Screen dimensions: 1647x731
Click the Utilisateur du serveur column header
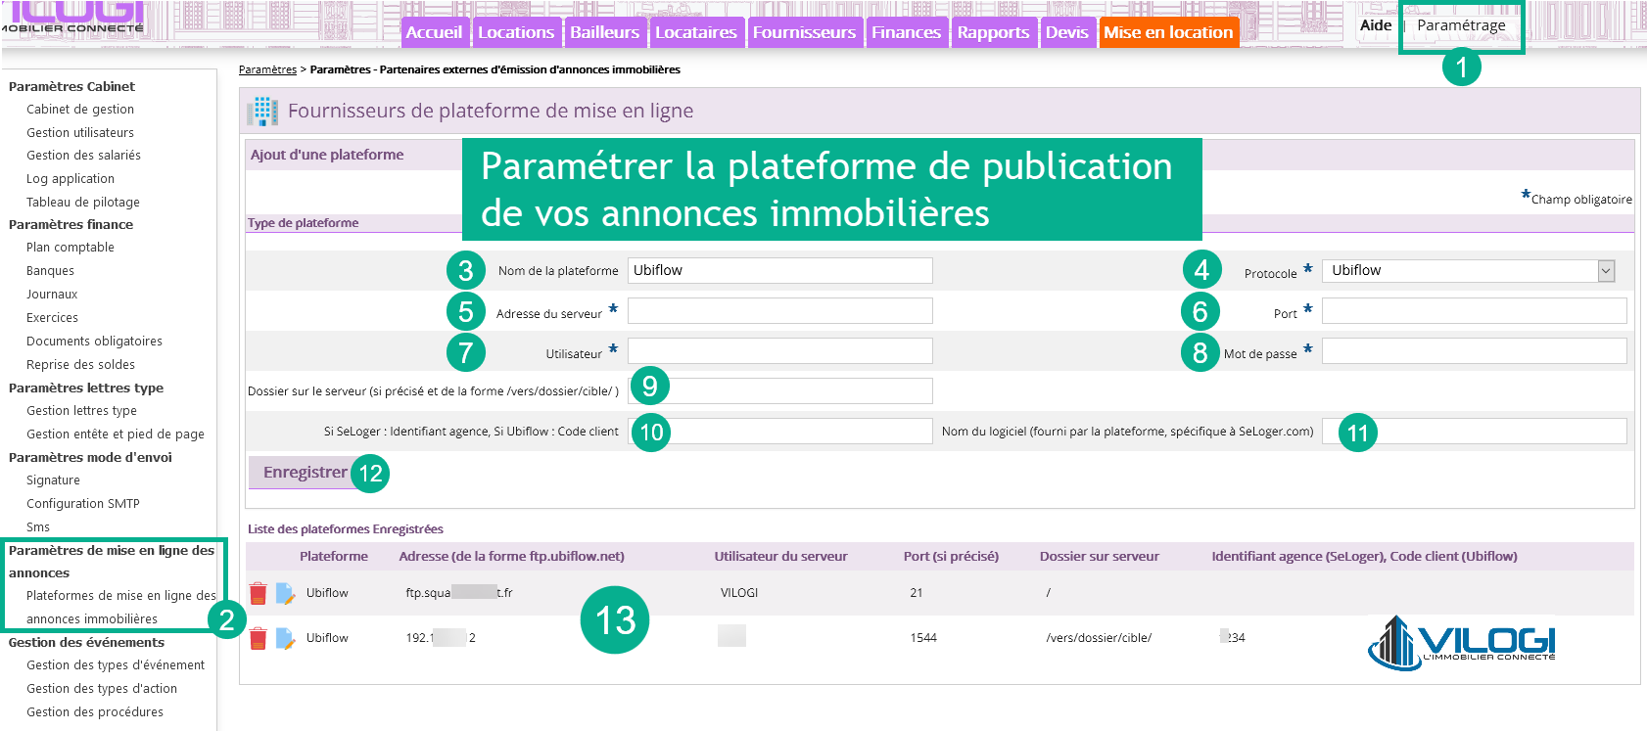(780, 557)
